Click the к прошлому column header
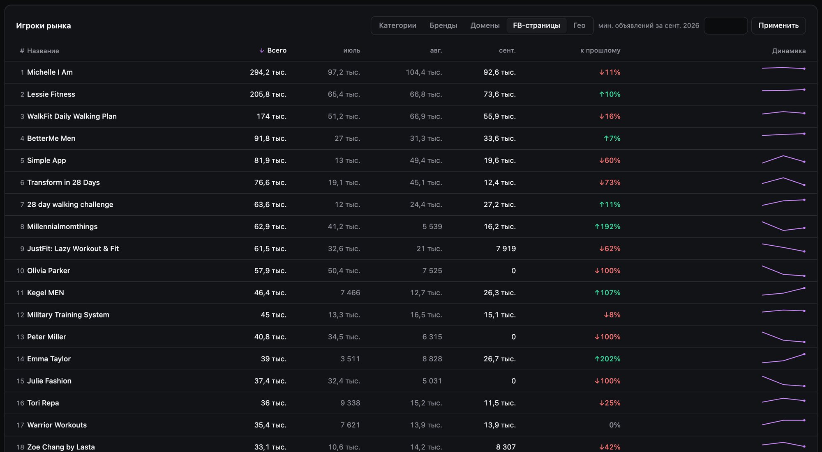The image size is (822, 452). coord(600,50)
